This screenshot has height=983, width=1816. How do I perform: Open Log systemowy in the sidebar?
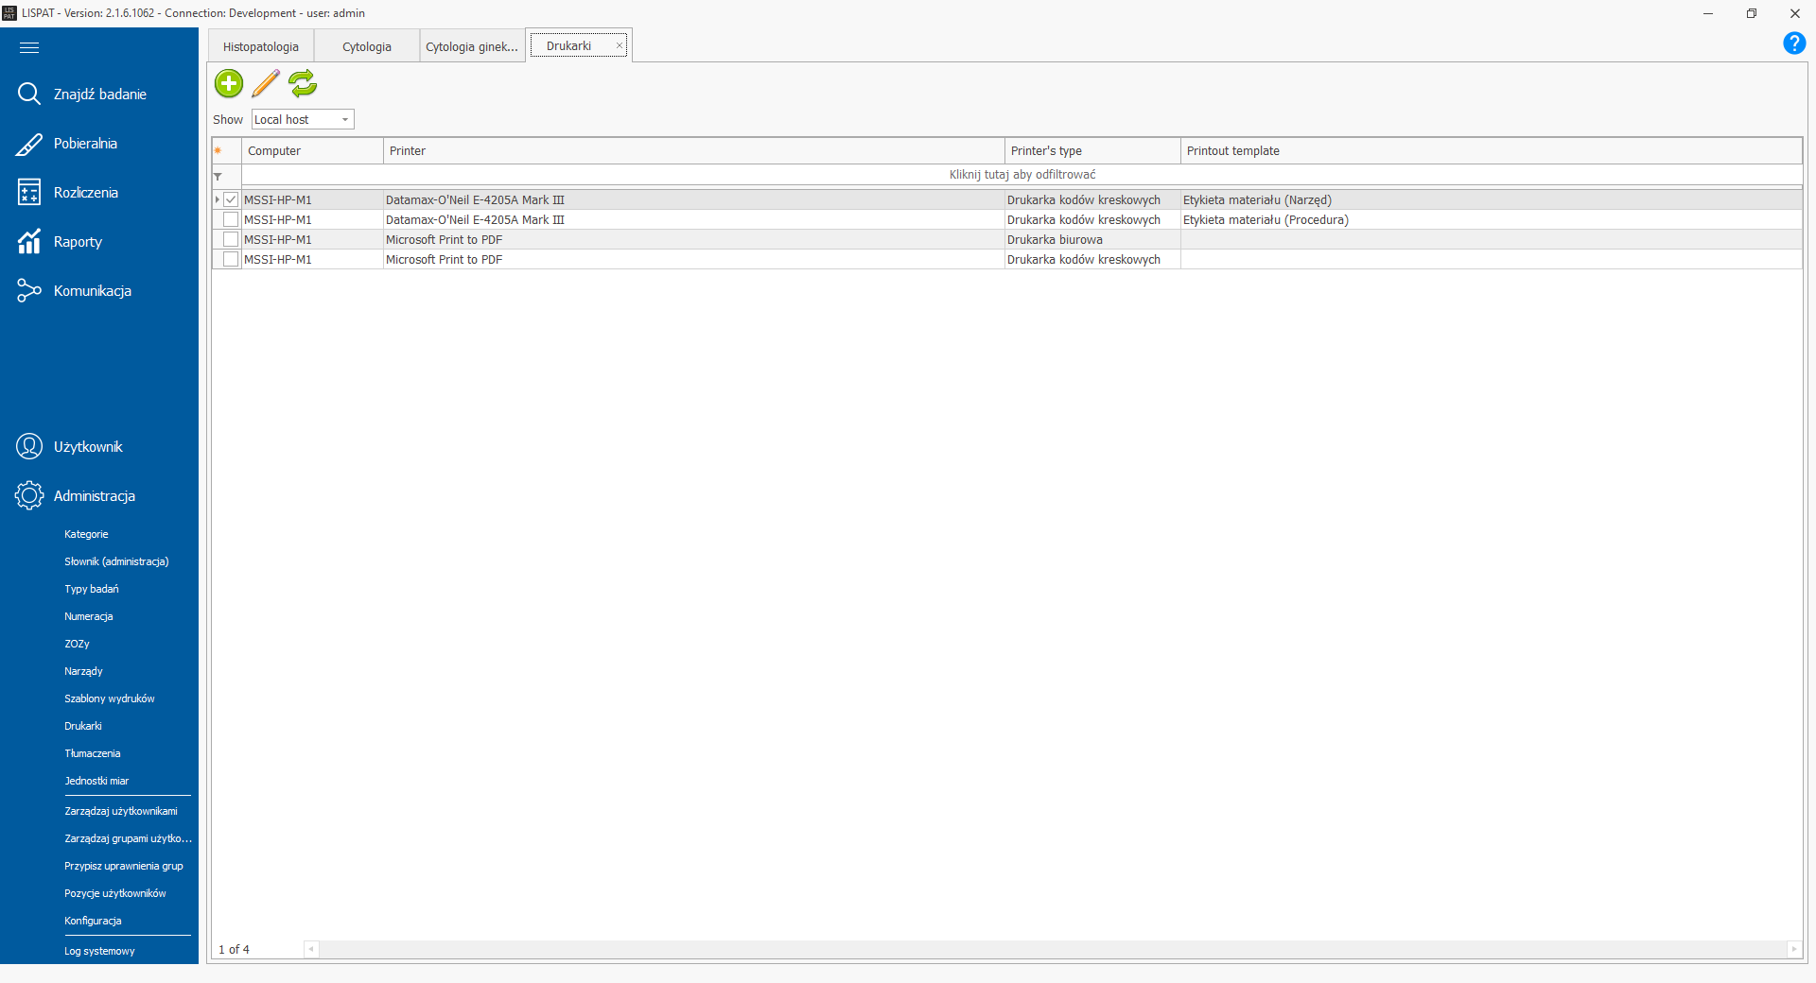click(99, 951)
